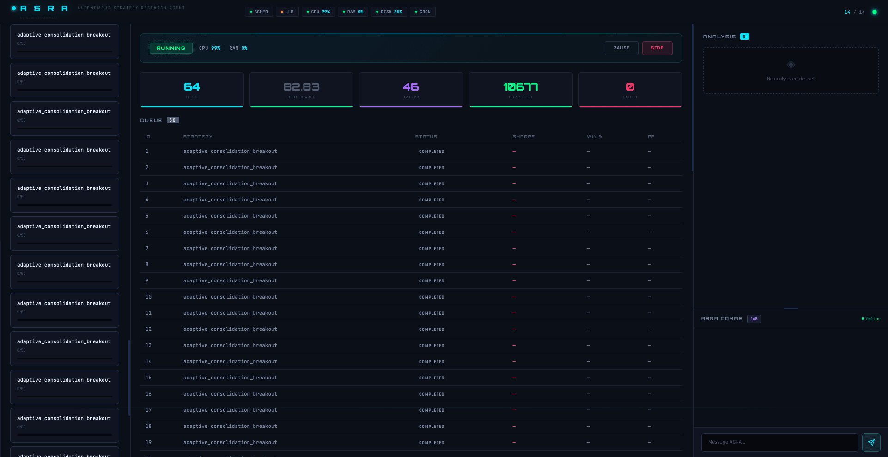Pause the running job
The image size is (888, 457).
(621, 48)
